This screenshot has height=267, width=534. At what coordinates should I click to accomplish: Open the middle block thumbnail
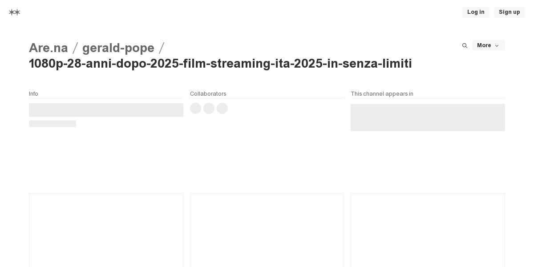point(267,230)
